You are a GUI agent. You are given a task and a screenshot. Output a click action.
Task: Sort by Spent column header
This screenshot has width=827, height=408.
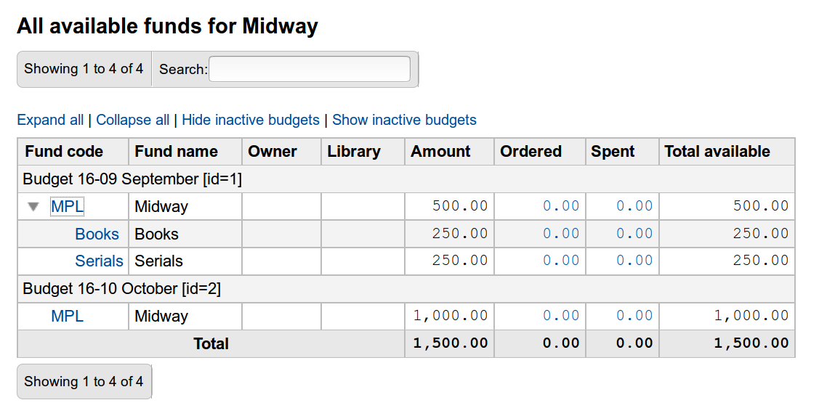613,152
